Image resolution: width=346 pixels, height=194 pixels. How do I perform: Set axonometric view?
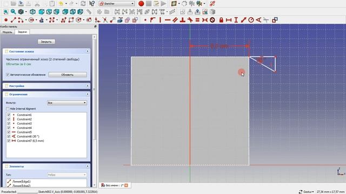tap(32, 12)
